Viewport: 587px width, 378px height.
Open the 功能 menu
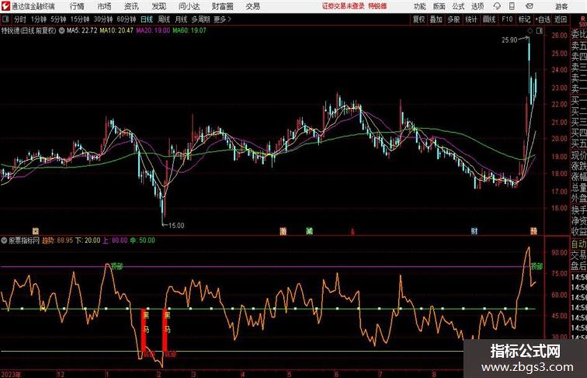coord(420,6)
